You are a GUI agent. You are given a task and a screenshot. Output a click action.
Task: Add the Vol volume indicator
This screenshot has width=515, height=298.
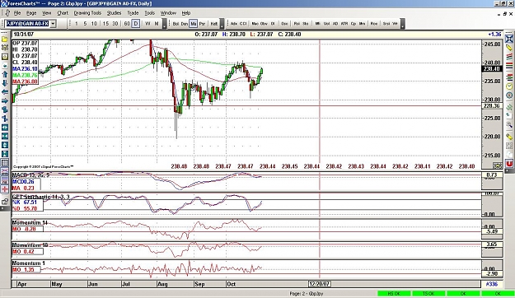pos(326,24)
